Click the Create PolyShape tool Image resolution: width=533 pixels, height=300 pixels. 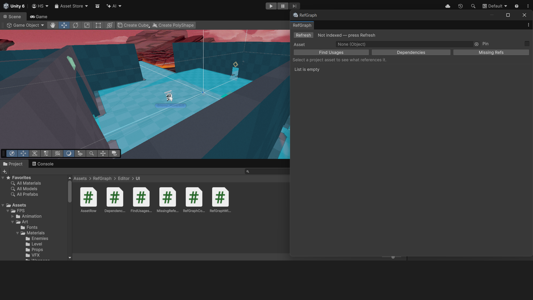[x=173, y=25]
